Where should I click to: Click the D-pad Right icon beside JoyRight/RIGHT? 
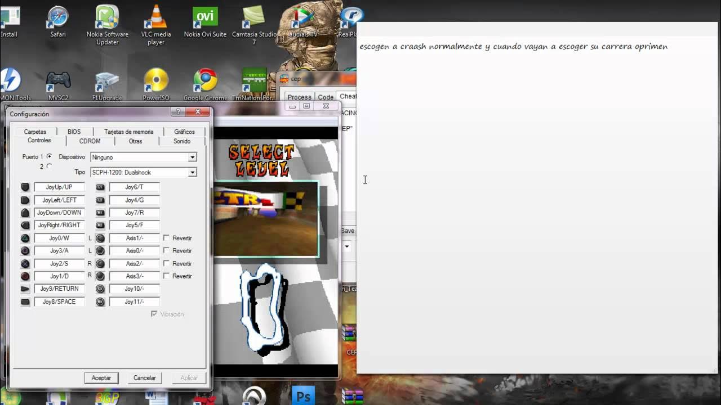point(25,226)
